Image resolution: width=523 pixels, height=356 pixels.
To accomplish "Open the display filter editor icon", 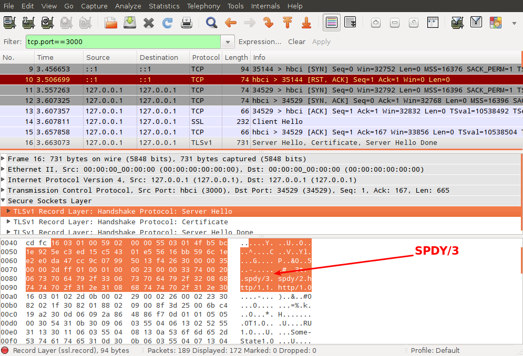I will click(x=475, y=22).
